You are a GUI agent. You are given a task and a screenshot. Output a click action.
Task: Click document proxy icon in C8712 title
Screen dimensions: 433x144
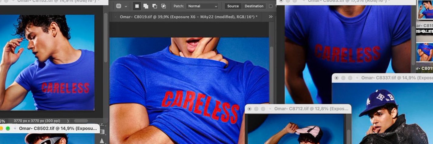click(x=270, y=108)
